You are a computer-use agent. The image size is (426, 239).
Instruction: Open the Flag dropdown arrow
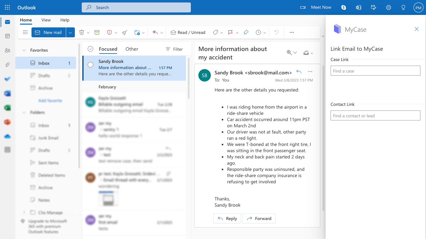pyautogui.click(x=237, y=33)
